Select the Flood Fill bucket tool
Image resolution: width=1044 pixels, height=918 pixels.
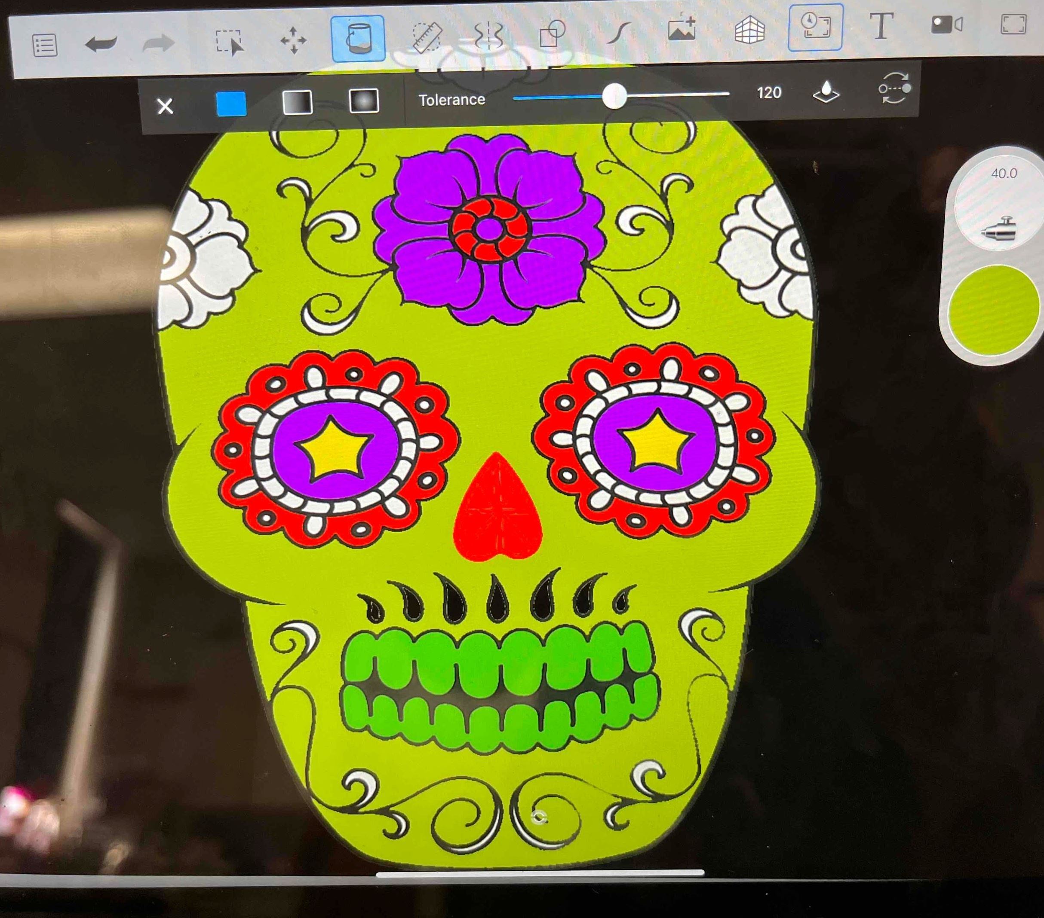click(358, 38)
